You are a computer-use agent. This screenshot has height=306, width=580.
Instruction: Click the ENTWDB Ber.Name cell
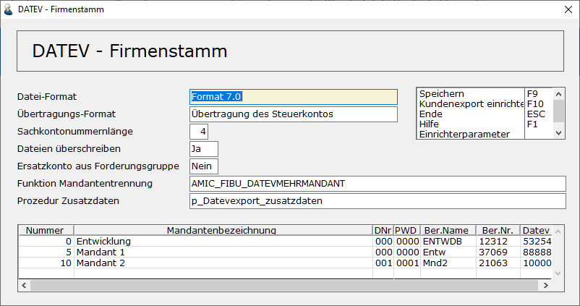(448, 241)
